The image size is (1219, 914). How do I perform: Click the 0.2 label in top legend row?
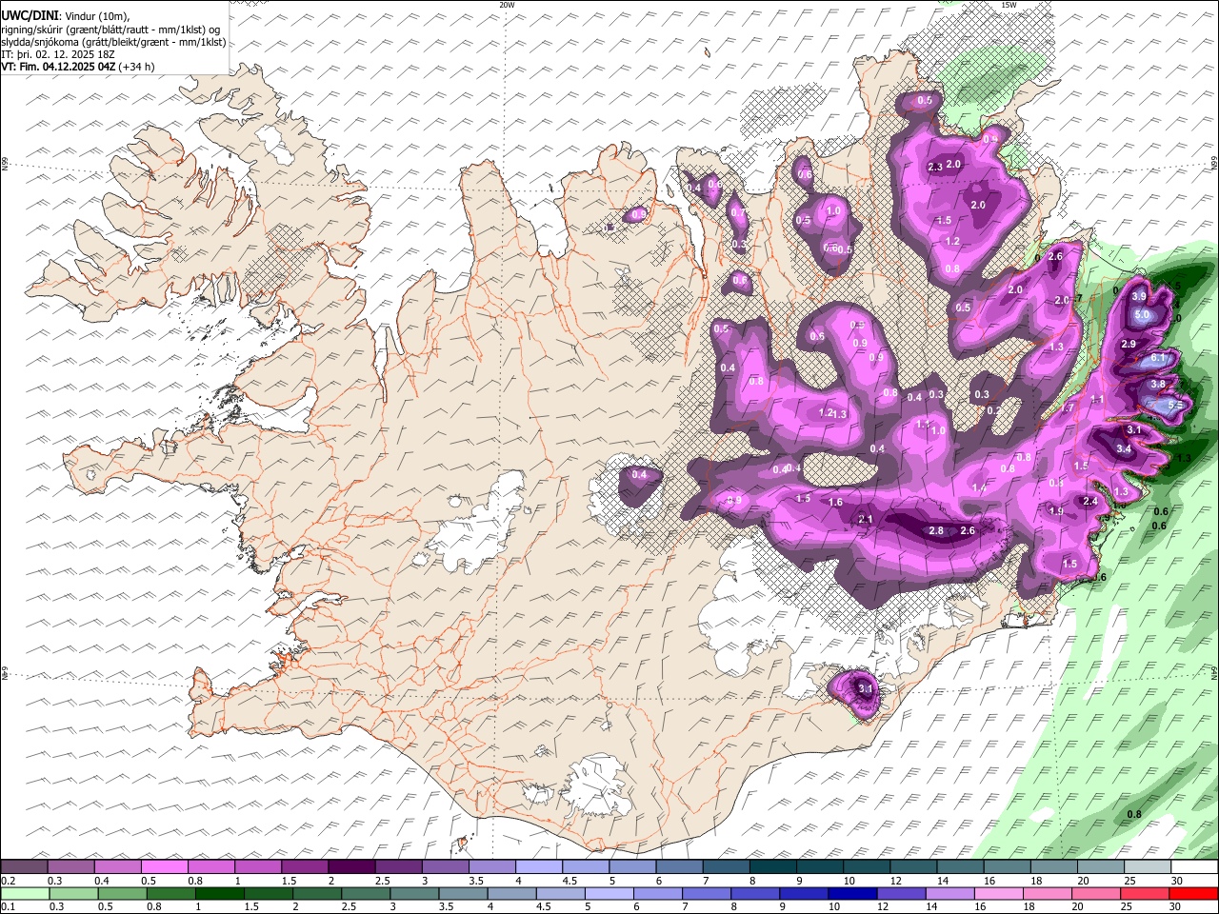pyautogui.click(x=8, y=881)
